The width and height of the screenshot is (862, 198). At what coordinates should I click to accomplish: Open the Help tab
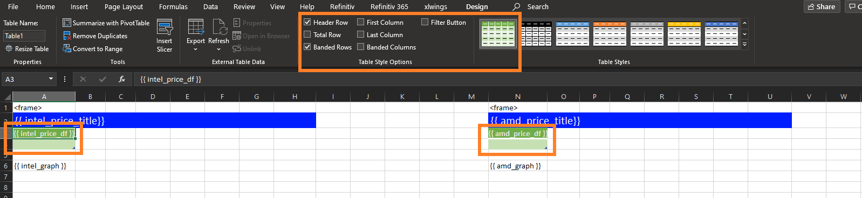tap(307, 7)
